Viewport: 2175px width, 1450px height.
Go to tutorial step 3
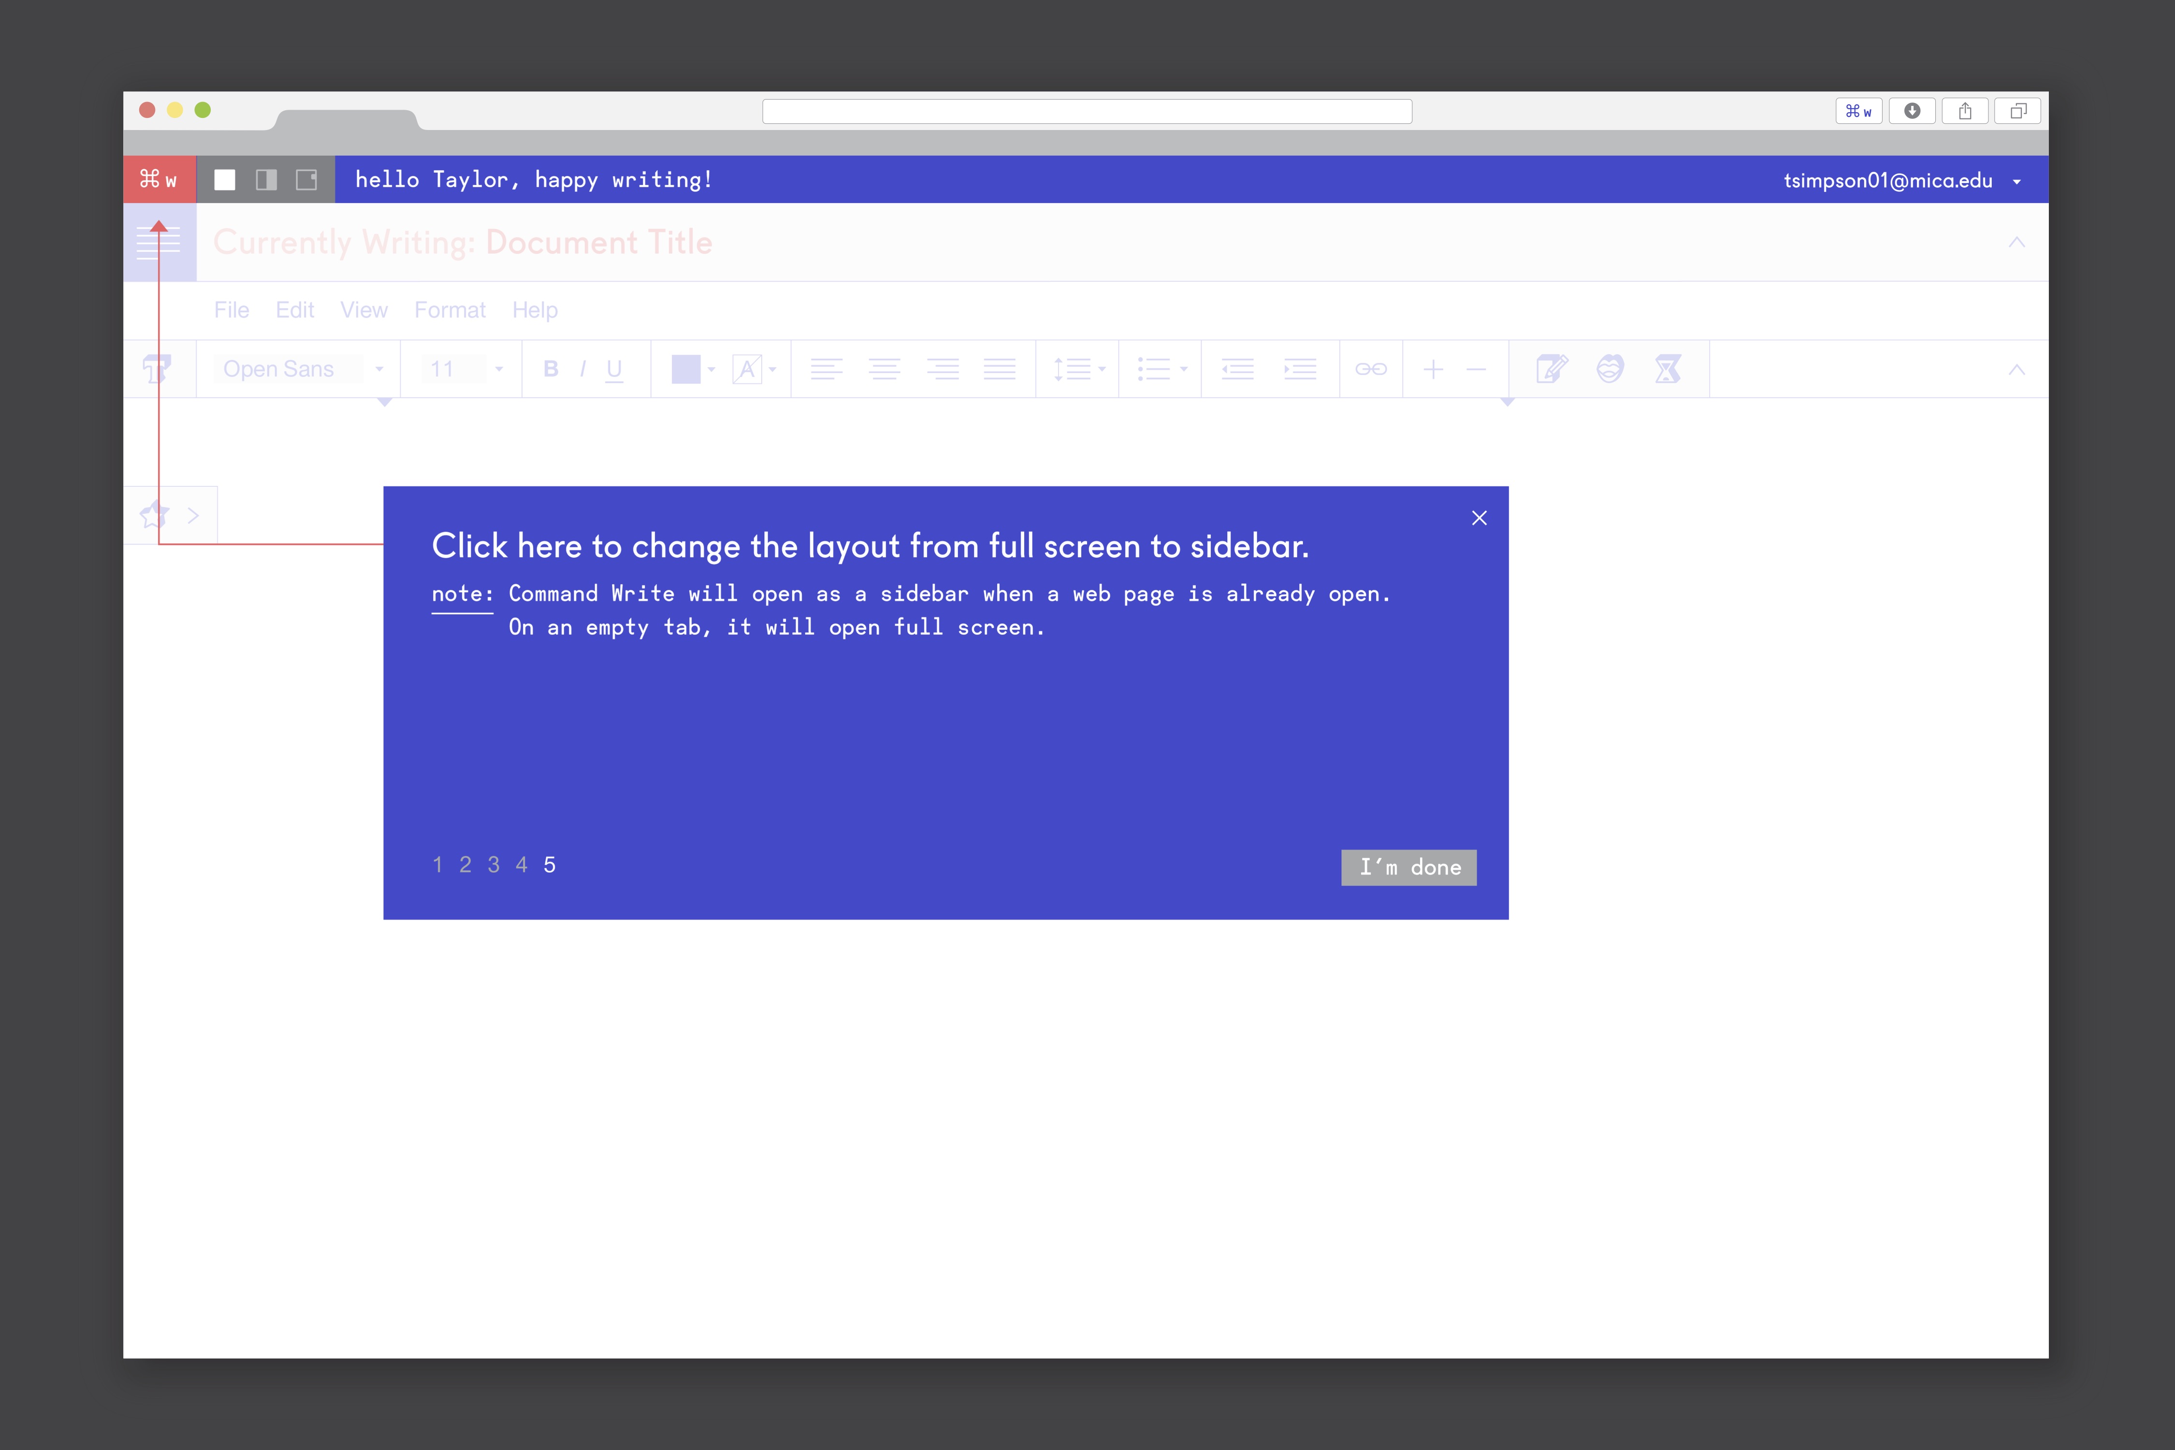[494, 865]
